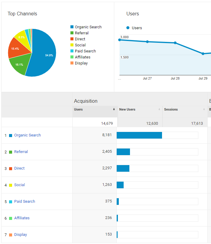Click the Top Channels heading
The height and width of the screenshot is (244, 211).
tap(22, 14)
